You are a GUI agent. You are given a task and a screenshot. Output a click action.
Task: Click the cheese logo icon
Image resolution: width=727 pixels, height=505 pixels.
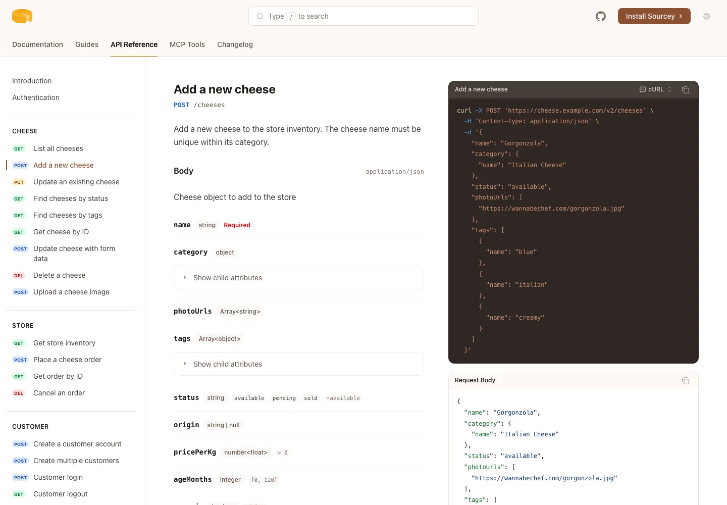[x=22, y=16]
